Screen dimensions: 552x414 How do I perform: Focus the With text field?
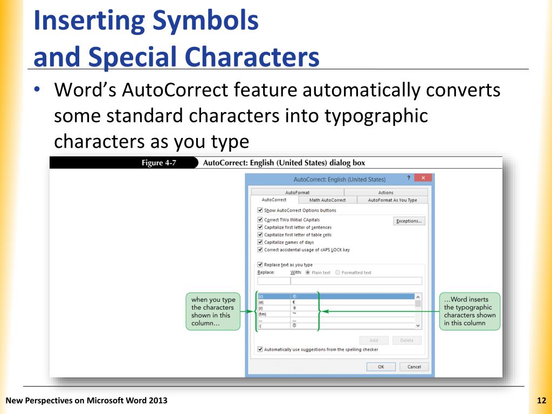tap(356, 281)
